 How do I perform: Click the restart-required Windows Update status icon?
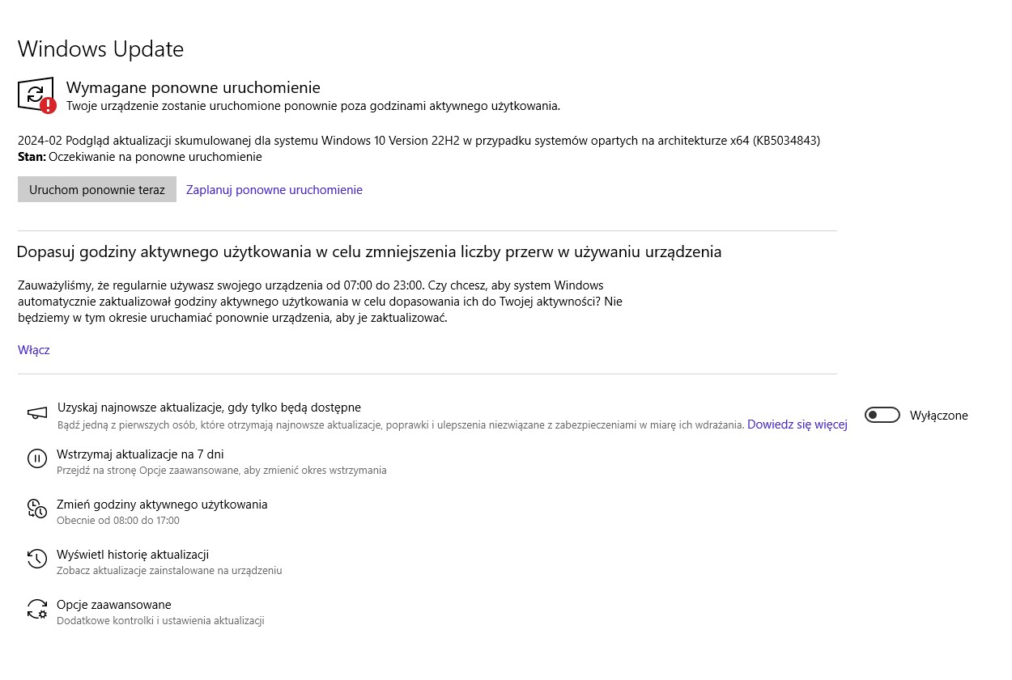(x=36, y=95)
